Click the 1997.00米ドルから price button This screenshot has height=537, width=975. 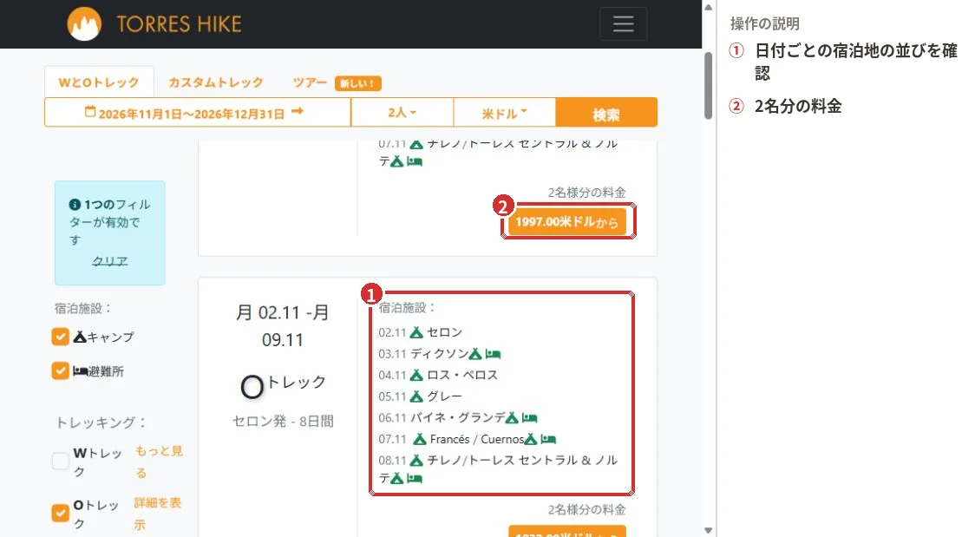tap(567, 222)
